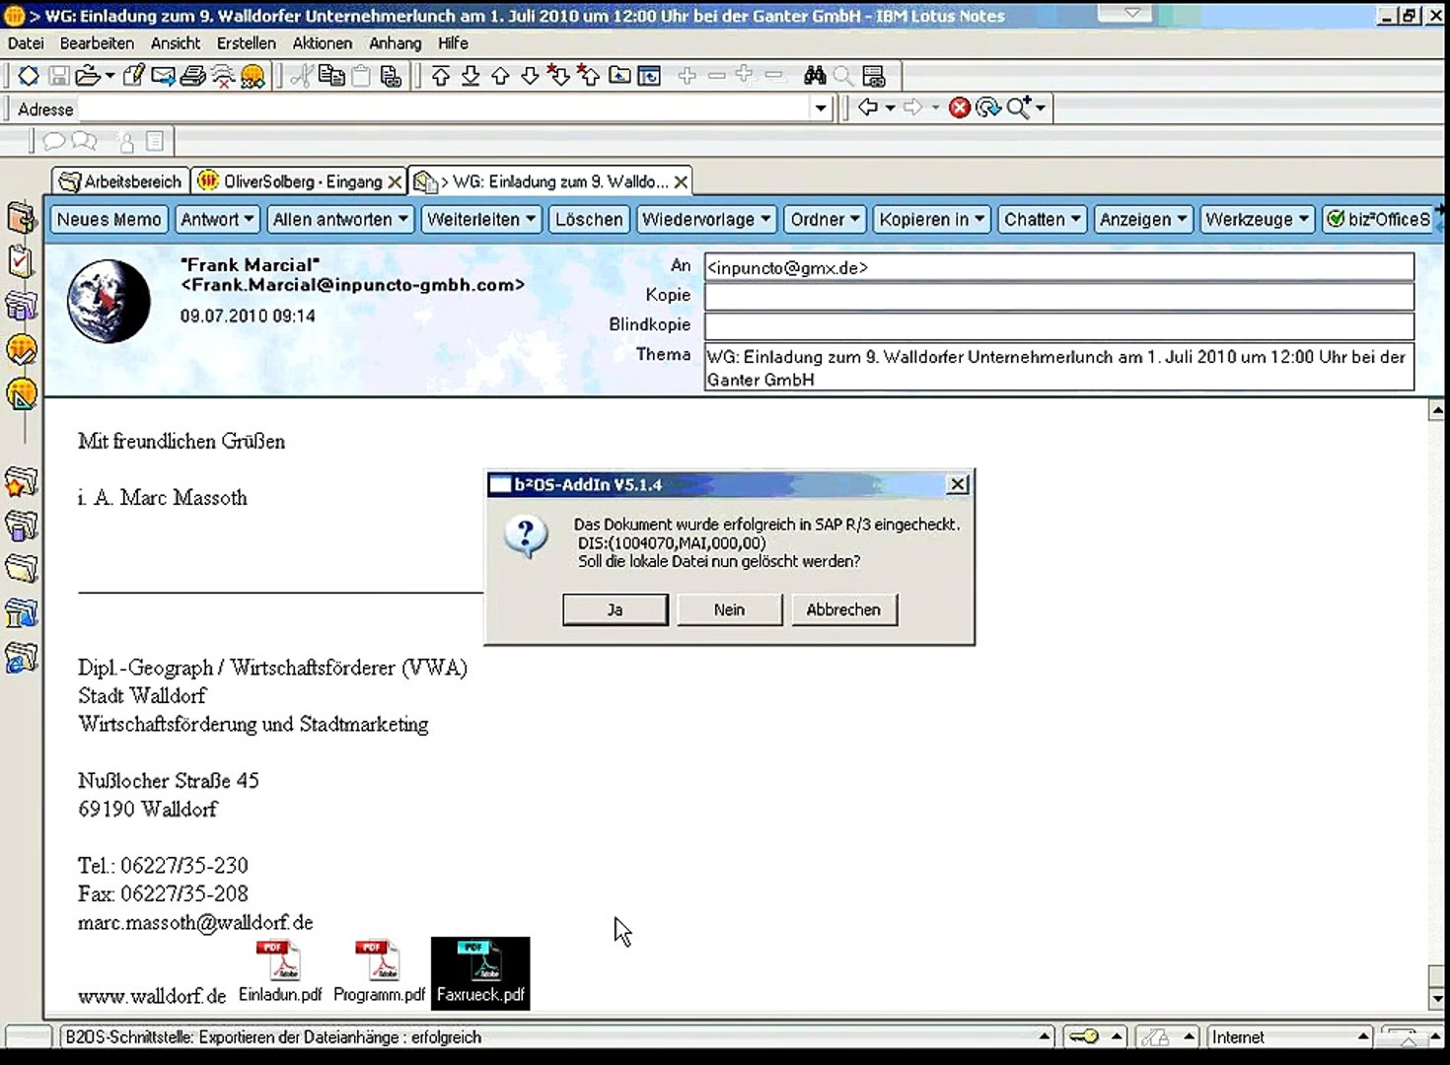Viewport: 1450px width, 1065px height.
Task: Click the Print icon in toolbar
Action: pos(193,76)
